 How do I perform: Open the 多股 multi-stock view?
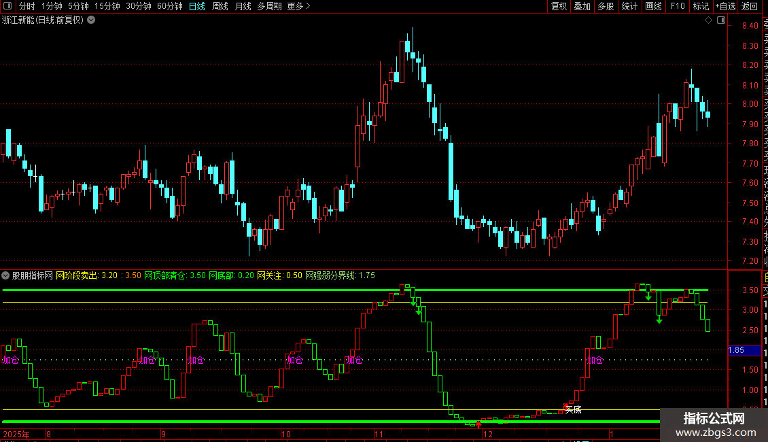click(606, 6)
